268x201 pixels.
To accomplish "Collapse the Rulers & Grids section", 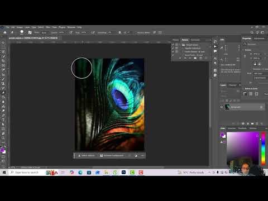I will tap(243, 89).
